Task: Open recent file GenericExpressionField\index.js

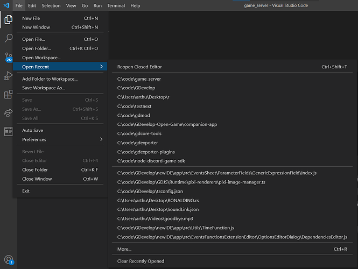Action: (232, 173)
